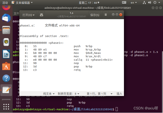Click terminal title adminzyx-virtual-machine

[x=88, y=8]
